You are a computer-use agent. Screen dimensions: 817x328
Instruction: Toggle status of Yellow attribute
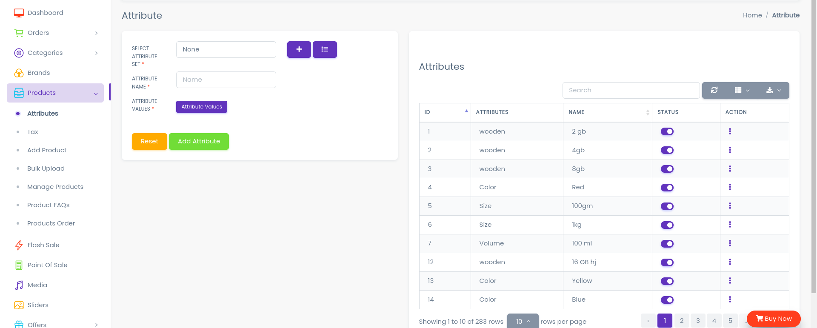click(667, 281)
